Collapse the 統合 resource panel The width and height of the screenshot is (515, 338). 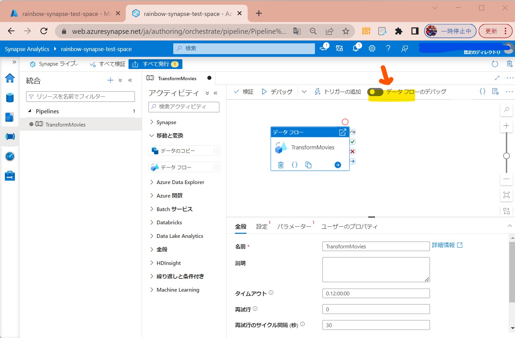pyautogui.click(x=130, y=80)
